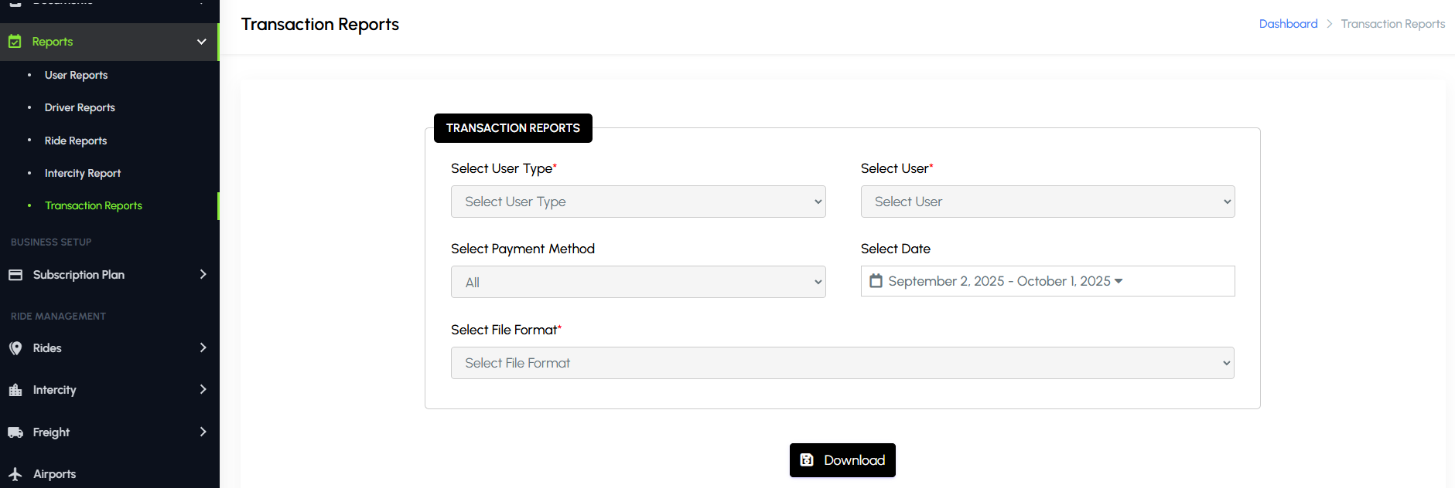Click the calendar icon in the date field
Image resolution: width=1455 pixels, height=488 pixels.
click(876, 281)
